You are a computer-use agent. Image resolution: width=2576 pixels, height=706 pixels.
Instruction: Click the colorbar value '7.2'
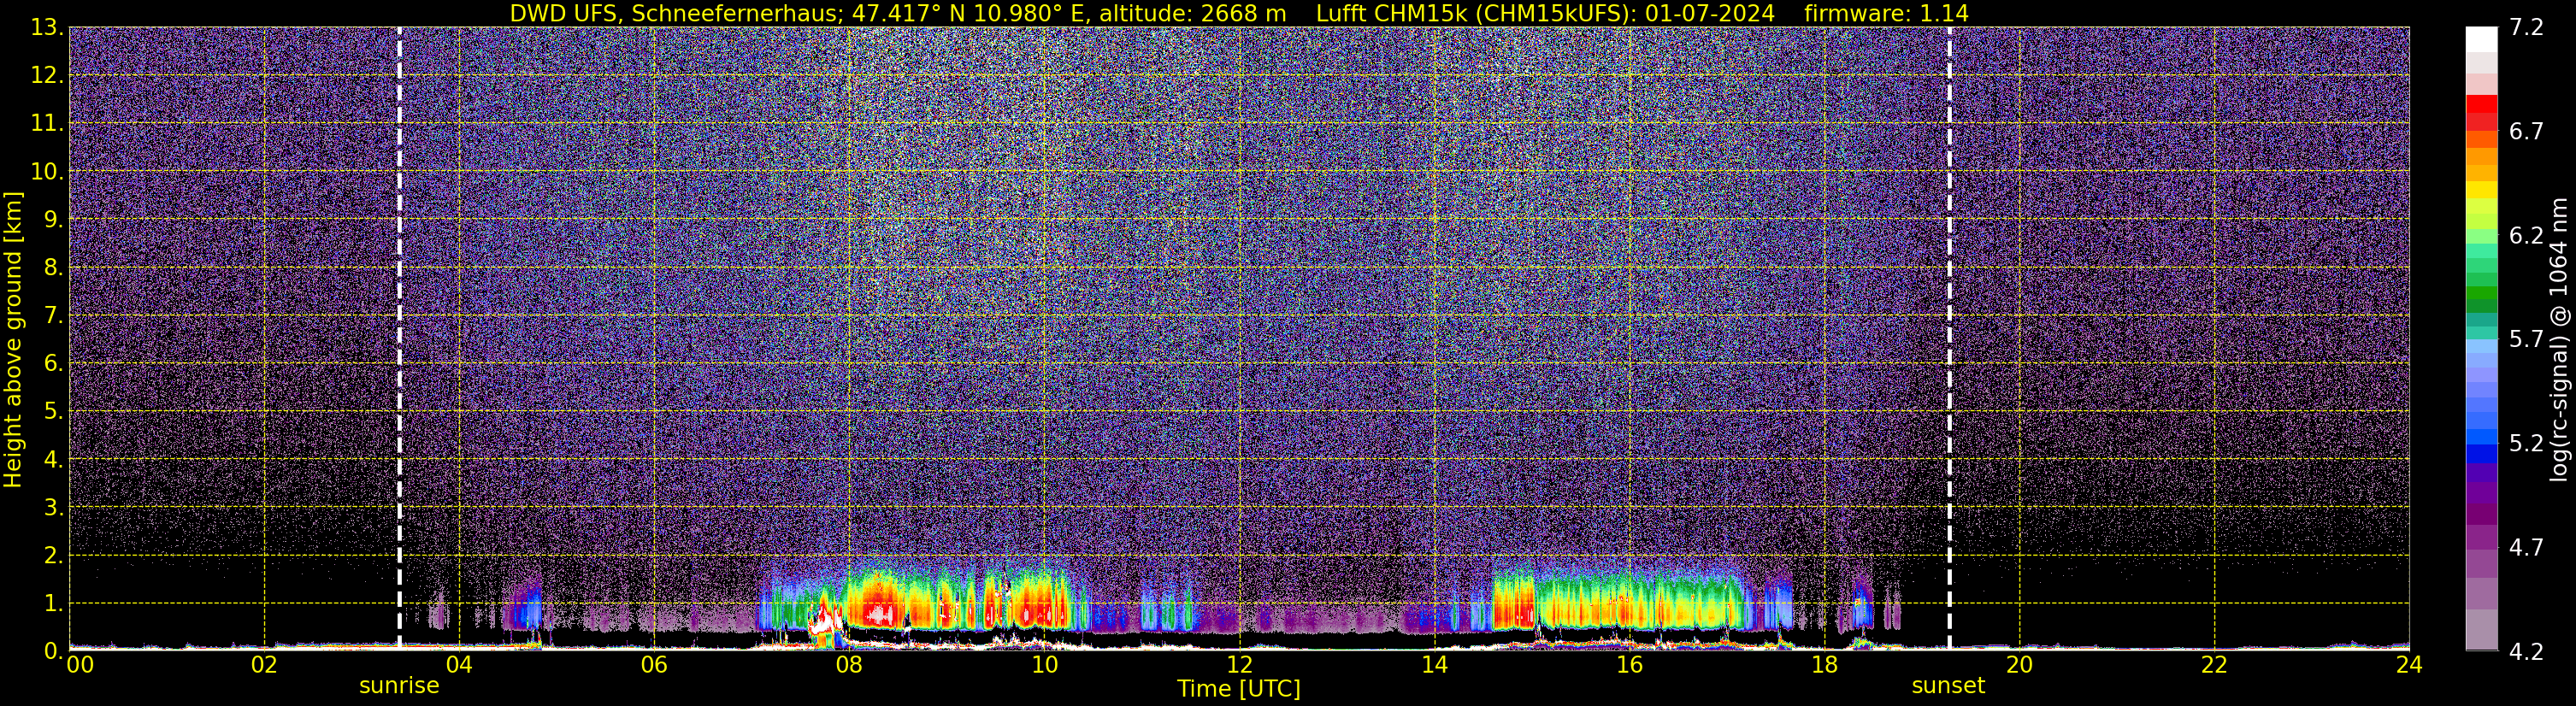[x=2526, y=27]
